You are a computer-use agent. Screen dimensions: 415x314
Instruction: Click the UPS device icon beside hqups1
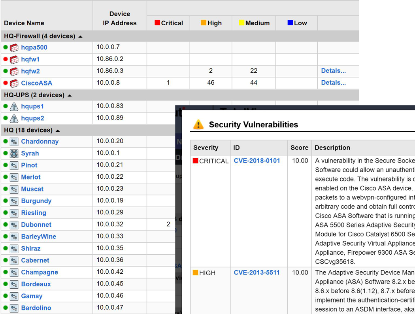[14, 106]
